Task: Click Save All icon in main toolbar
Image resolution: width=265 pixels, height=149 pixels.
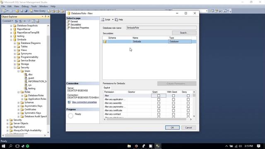Action: tap(26, 11)
